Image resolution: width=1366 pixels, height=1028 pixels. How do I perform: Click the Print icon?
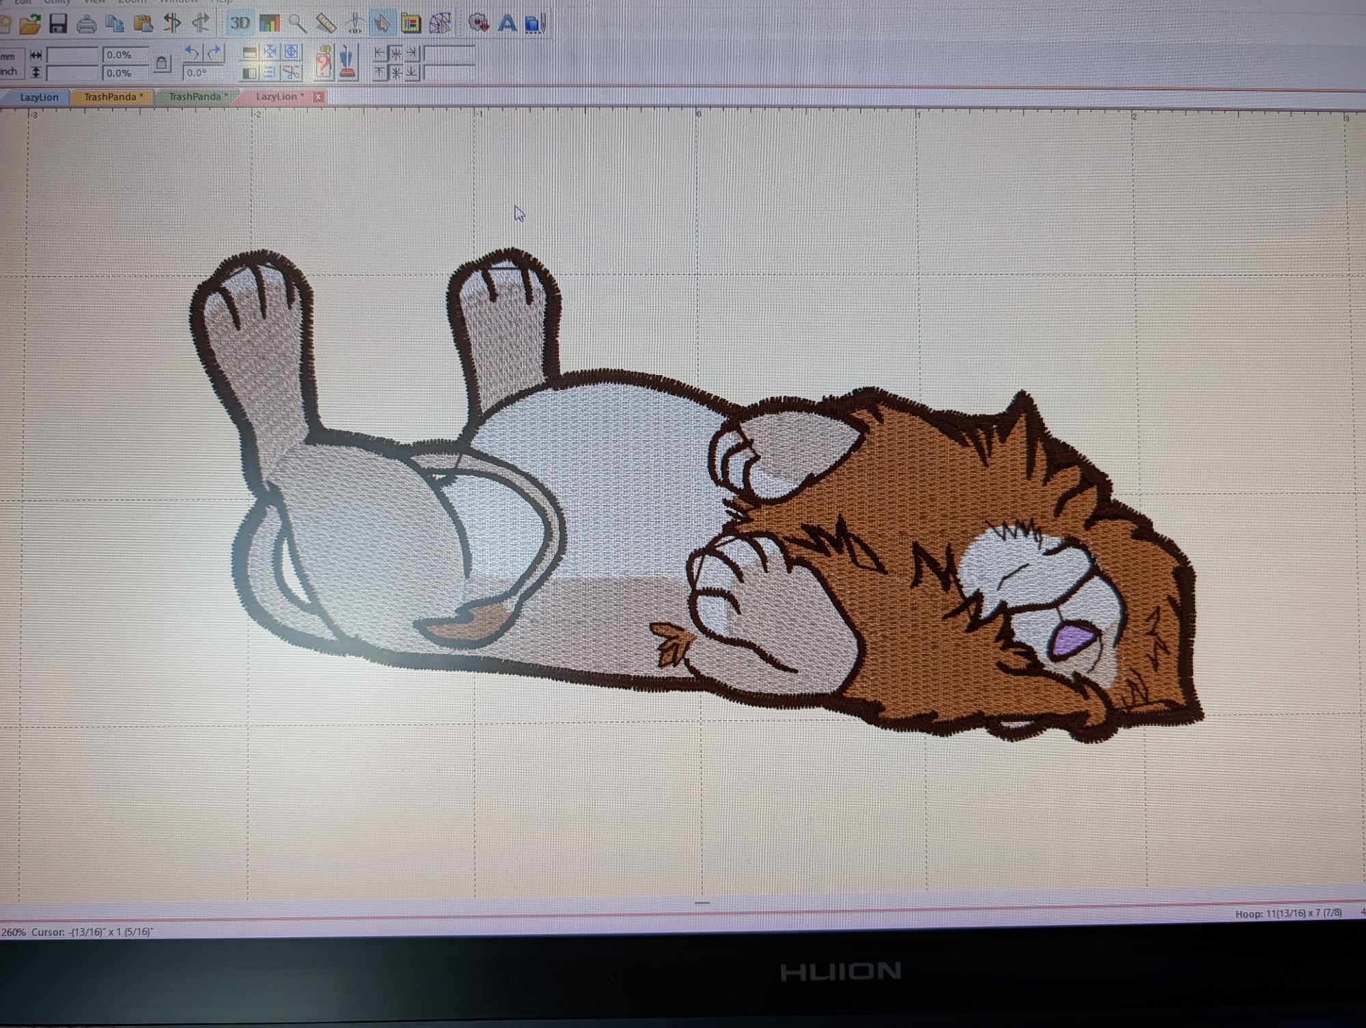86,25
